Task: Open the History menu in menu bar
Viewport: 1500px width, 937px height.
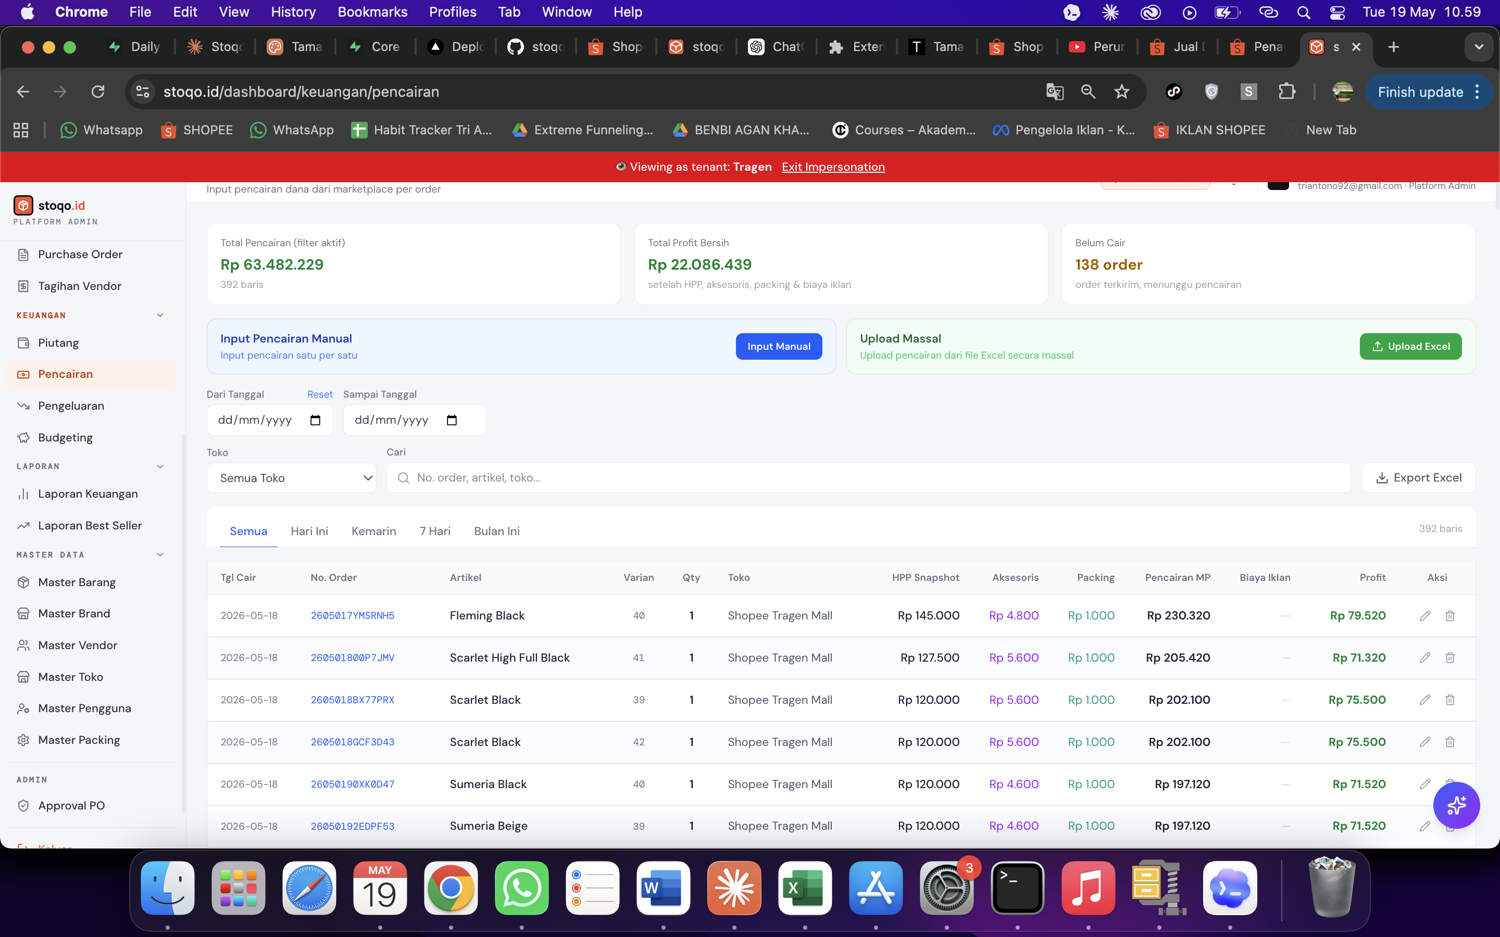Action: (x=293, y=12)
